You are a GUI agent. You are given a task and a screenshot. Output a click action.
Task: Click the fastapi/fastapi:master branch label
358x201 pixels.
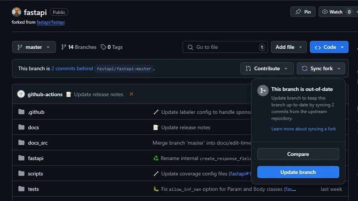tap(124, 69)
